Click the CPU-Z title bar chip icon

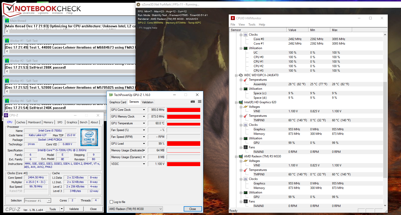tap(6, 115)
